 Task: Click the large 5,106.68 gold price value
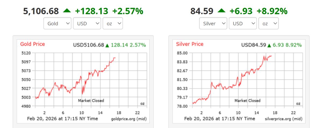(x=41, y=11)
